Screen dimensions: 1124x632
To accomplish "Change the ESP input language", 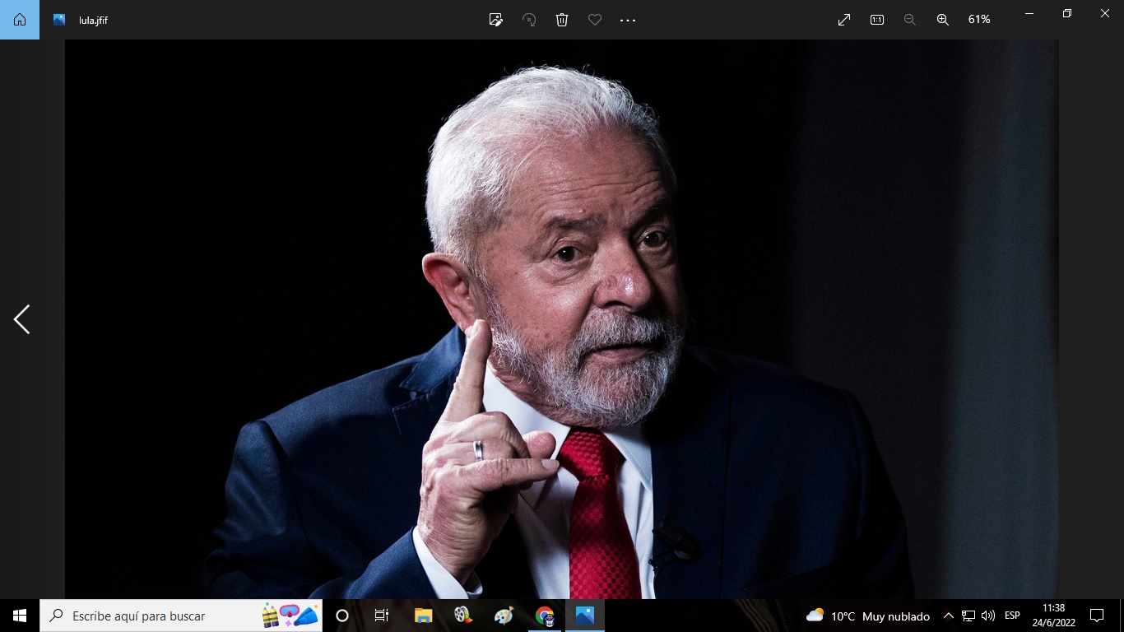I will point(1012,616).
